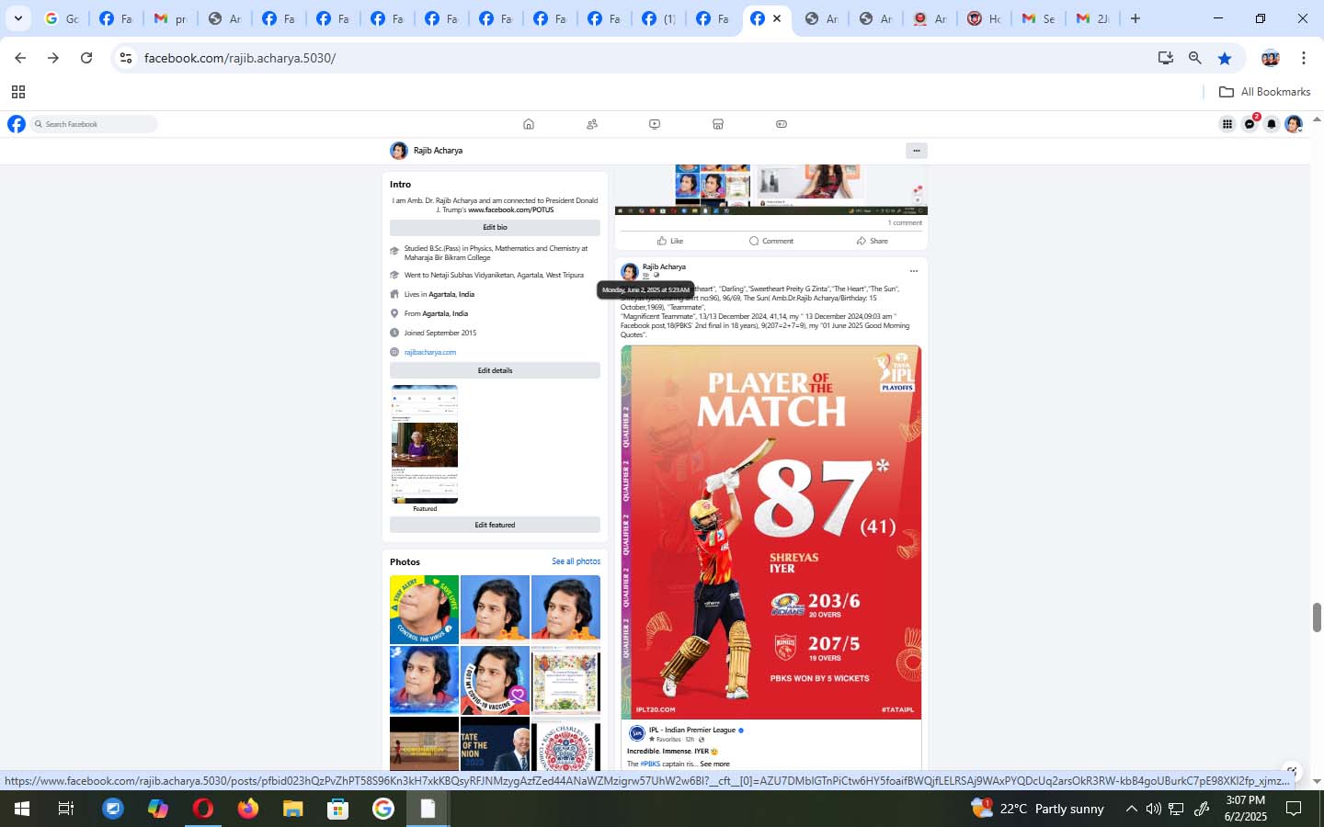1324x827 pixels.
Task: Close the active Facebook tab
Action: 777,18
